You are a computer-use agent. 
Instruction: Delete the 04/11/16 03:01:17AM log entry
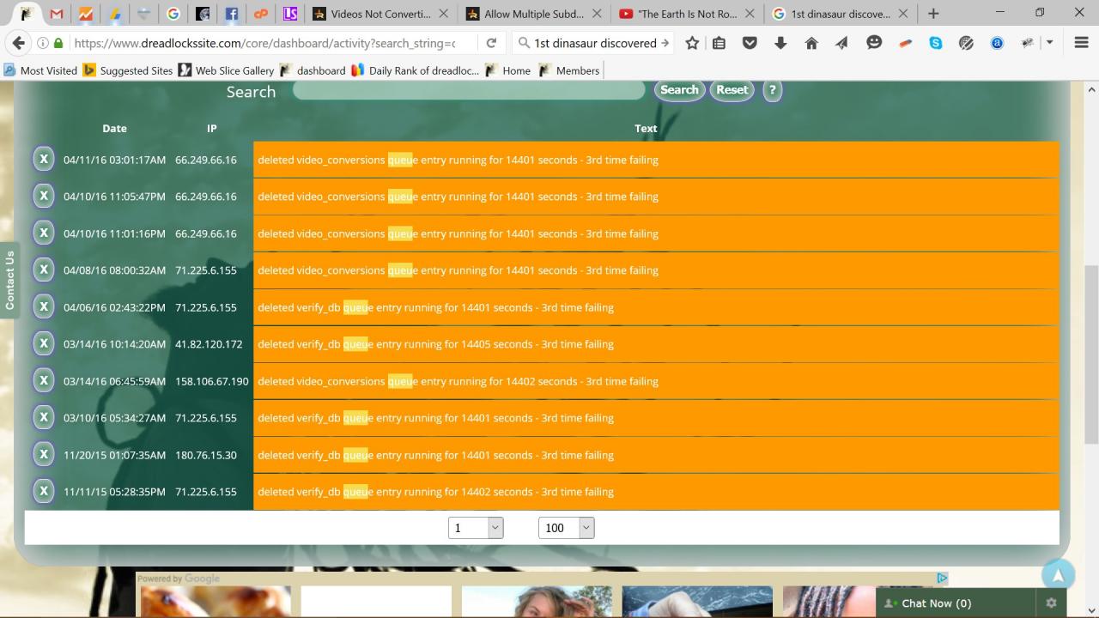[x=44, y=159]
